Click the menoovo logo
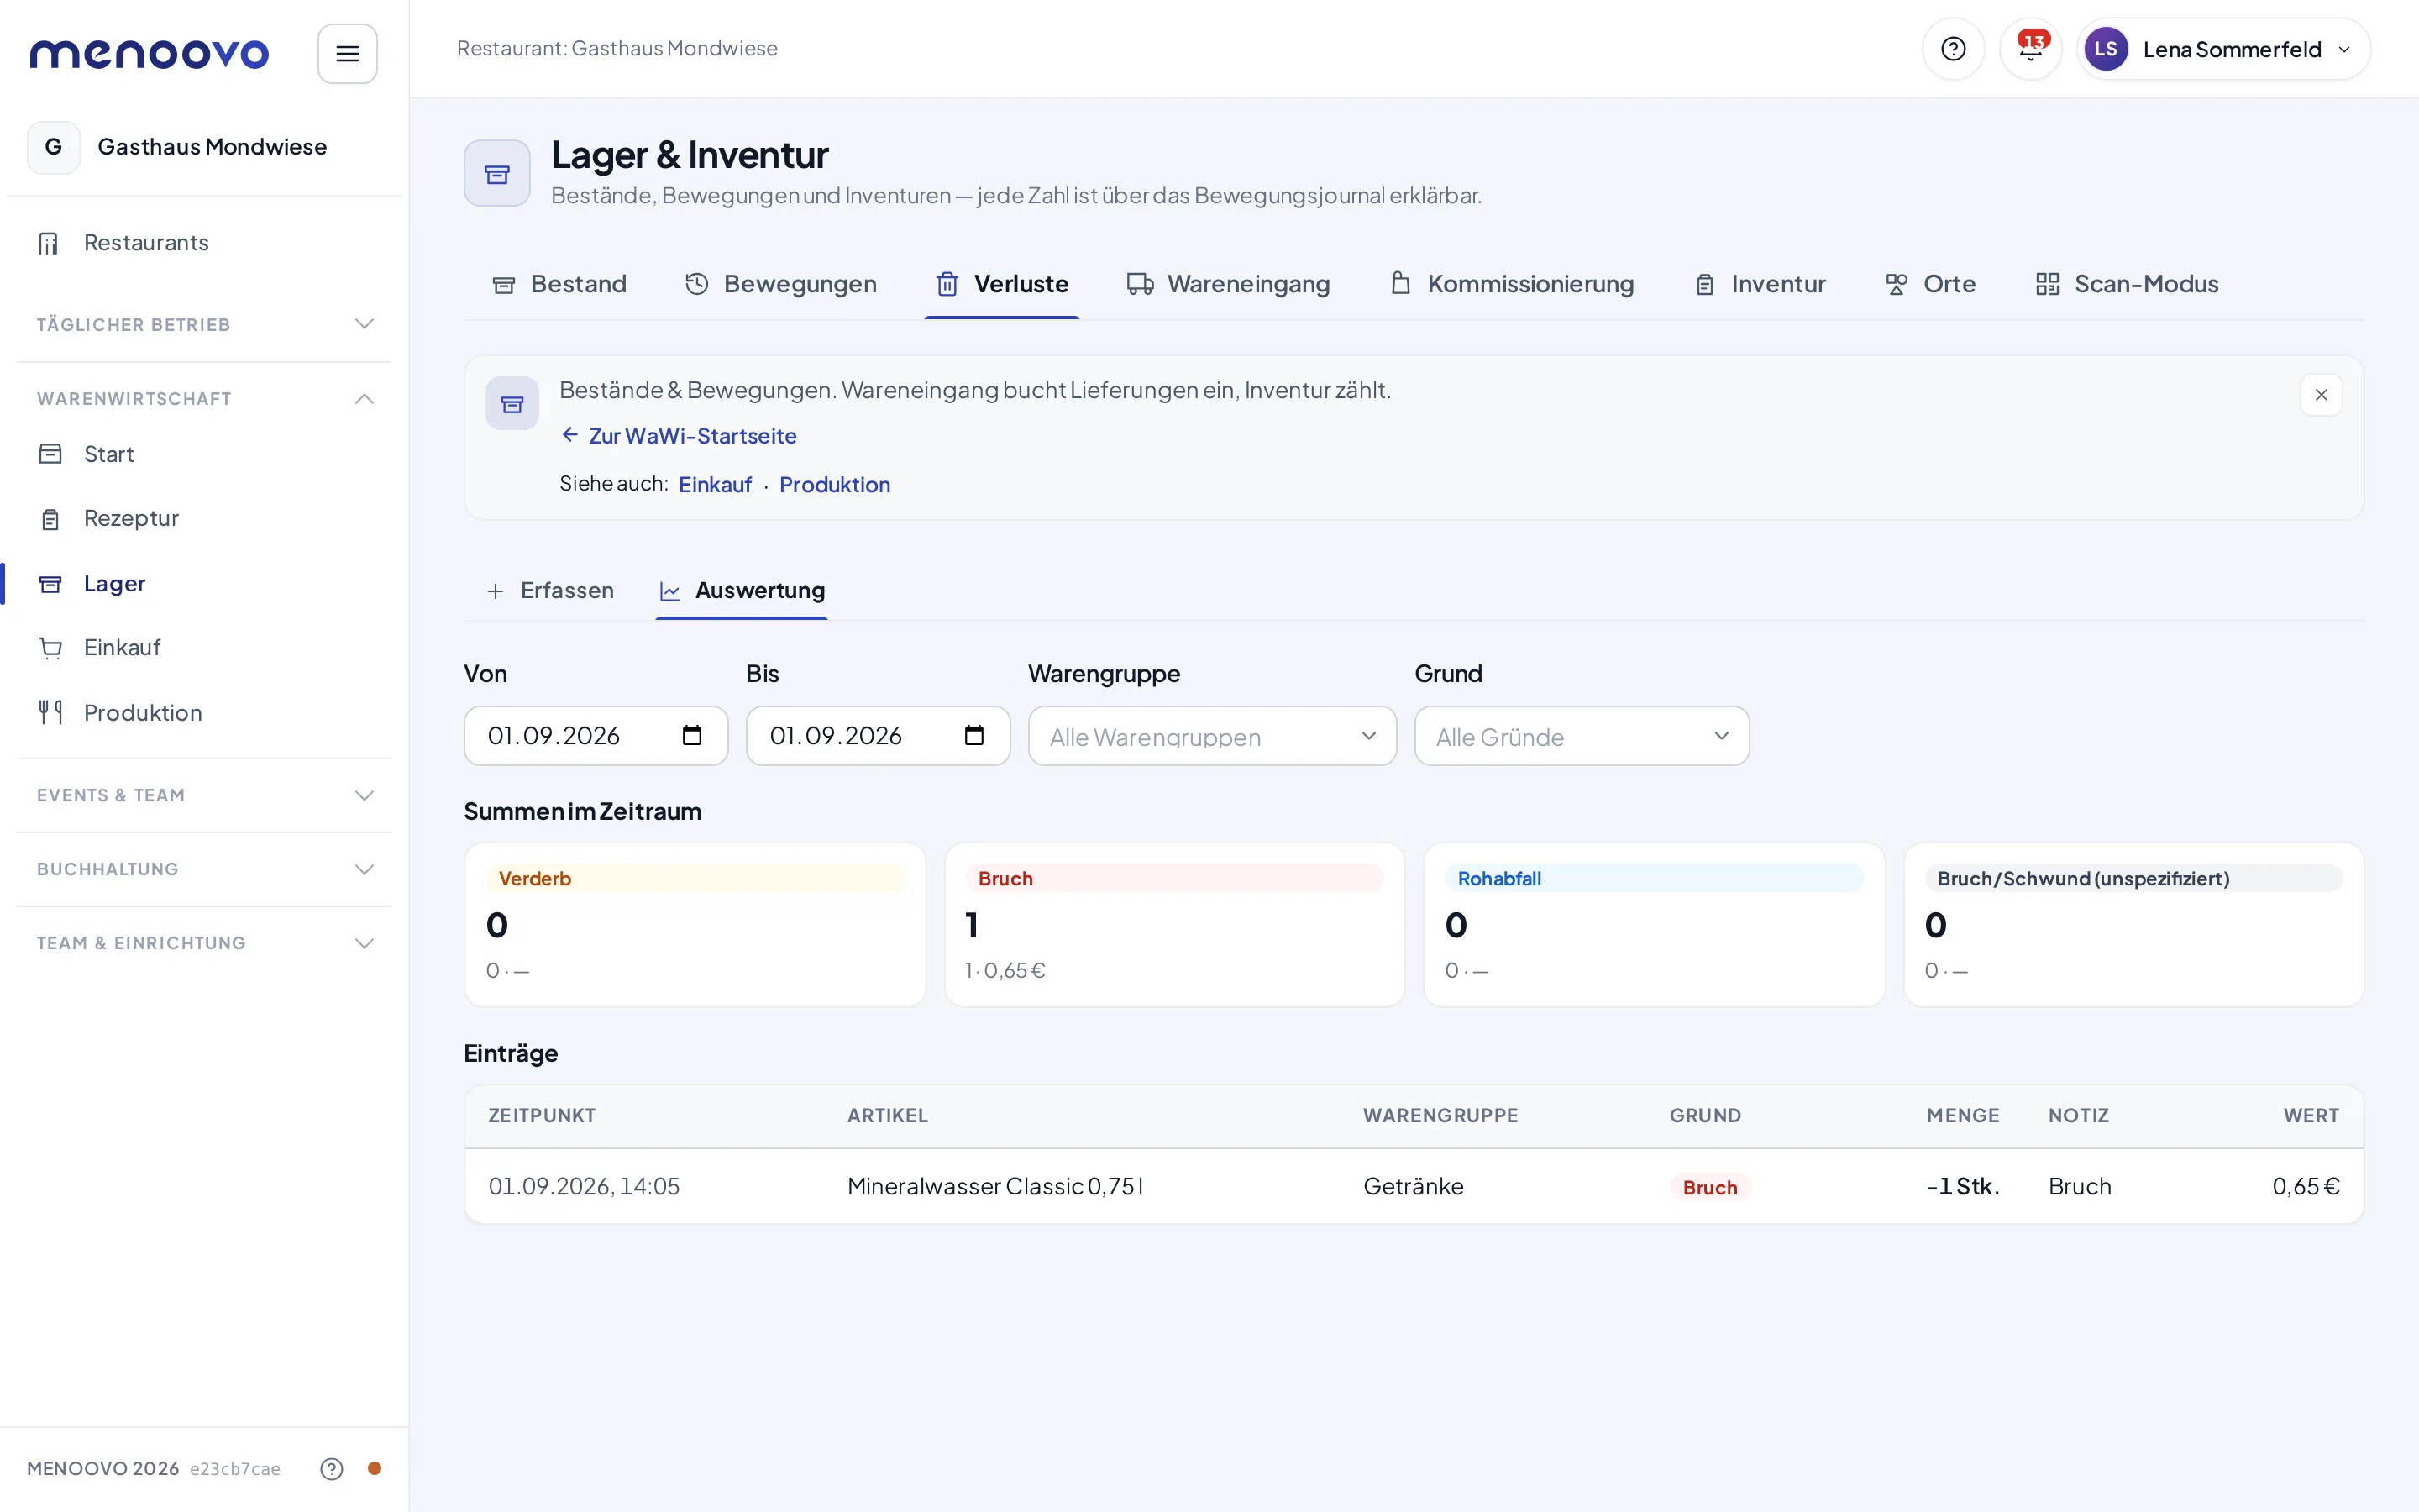 tap(149, 54)
